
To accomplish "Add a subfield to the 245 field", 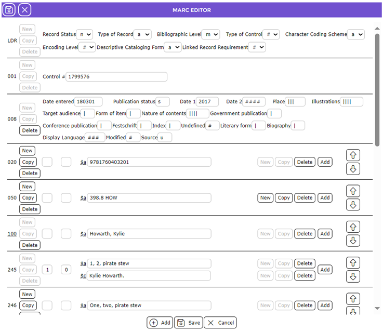I will [x=325, y=270].
